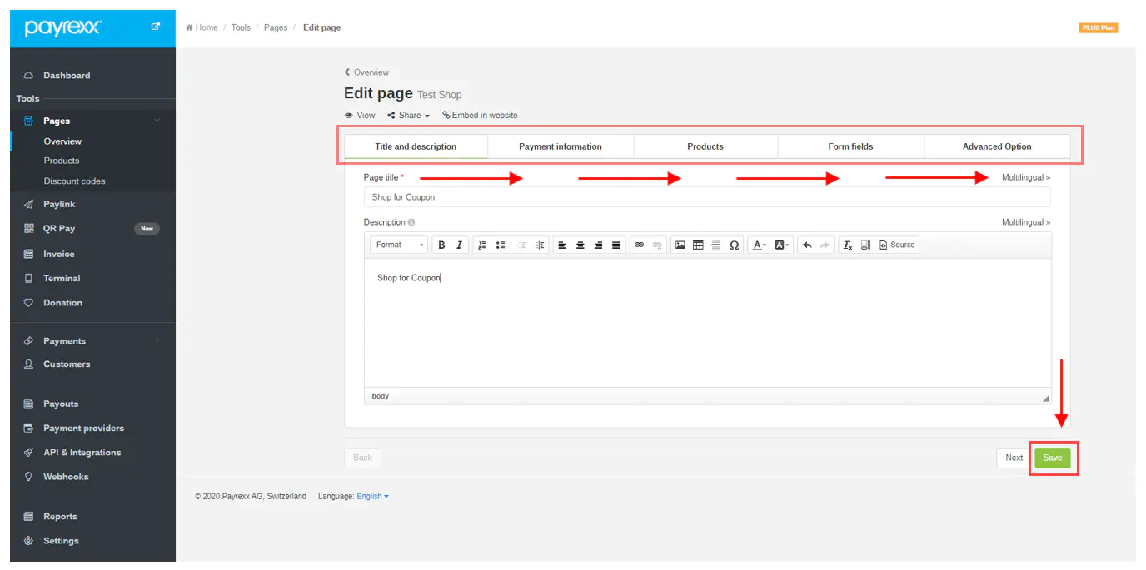Click the green Save button
This screenshot has width=1146, height=570.
[1052, 458]
